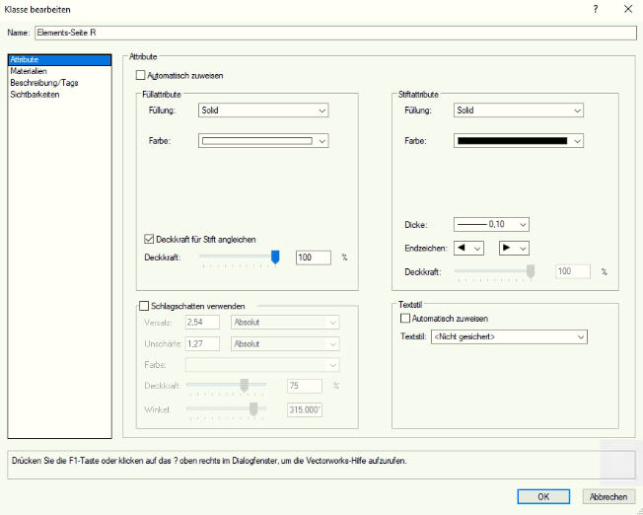The image size is (643, 515).
Task: Open the Dicke line thickness dropdown
Action: pyautogui.click(x=491, y=225)
